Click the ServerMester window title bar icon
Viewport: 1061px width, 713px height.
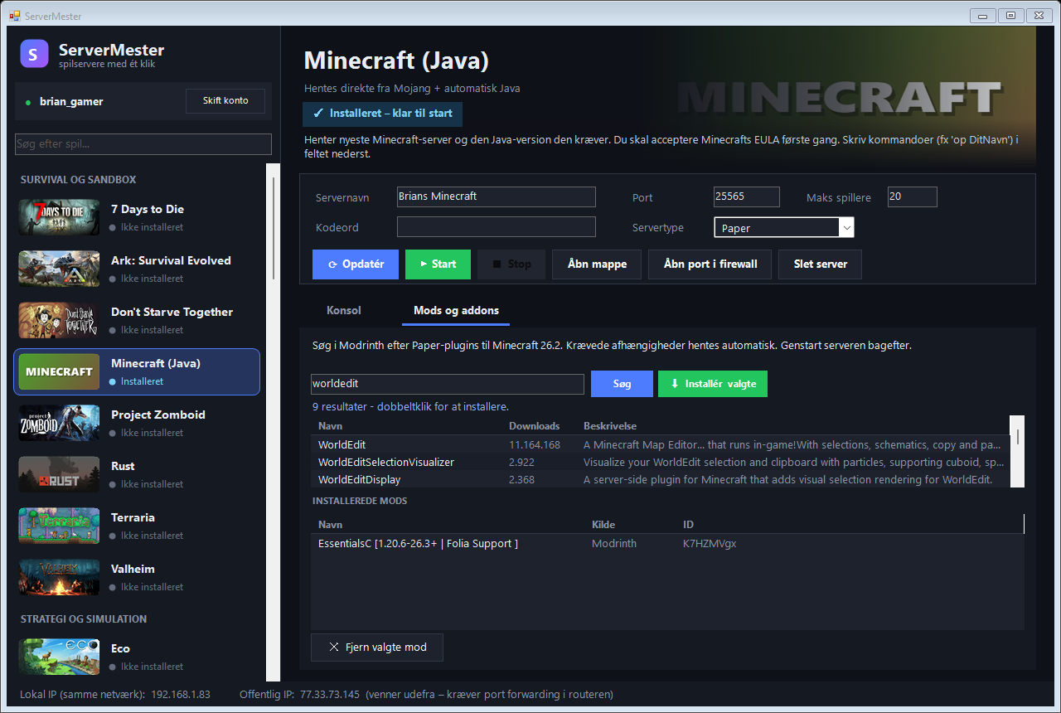pos(14,16)
